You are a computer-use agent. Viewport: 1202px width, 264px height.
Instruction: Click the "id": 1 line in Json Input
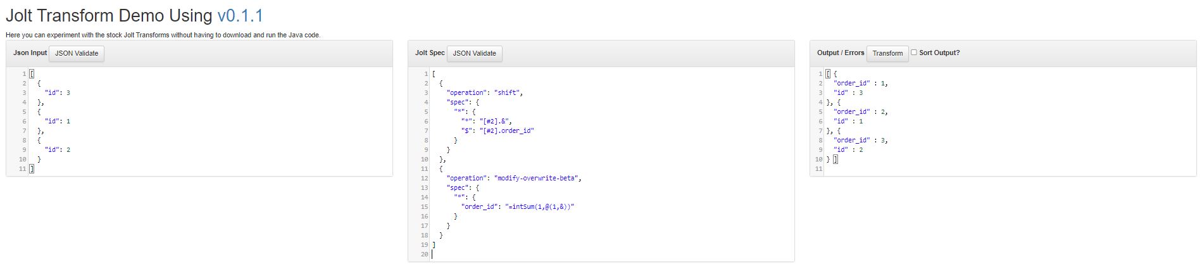pos(57,121)
